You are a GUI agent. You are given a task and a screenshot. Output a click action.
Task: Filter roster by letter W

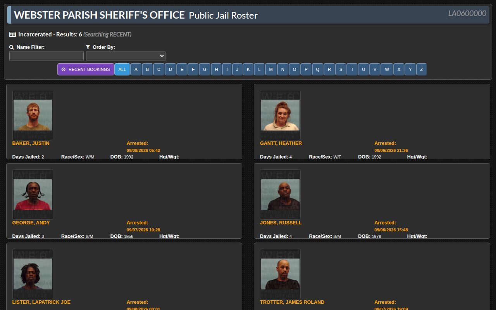[x=387, y=69]
